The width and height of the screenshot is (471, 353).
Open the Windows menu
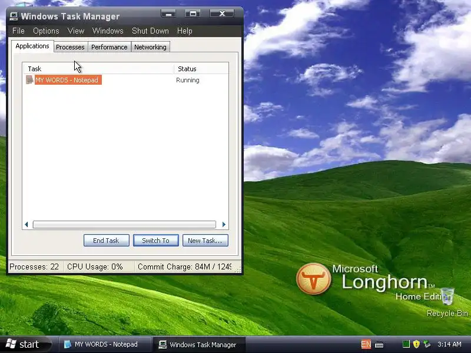(x=108, y=31)
